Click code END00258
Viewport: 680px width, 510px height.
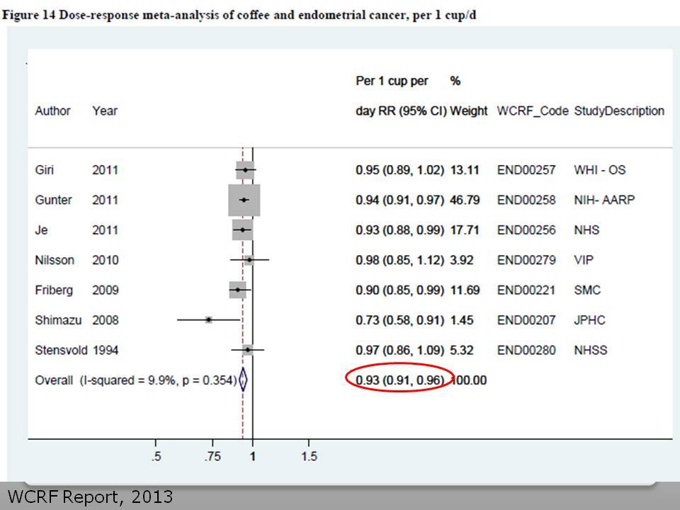[526, 200]
